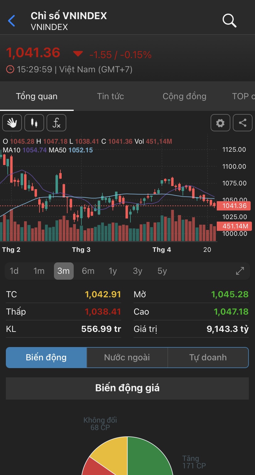Tap the back arrow icon
255x475 pixels.
12,21
